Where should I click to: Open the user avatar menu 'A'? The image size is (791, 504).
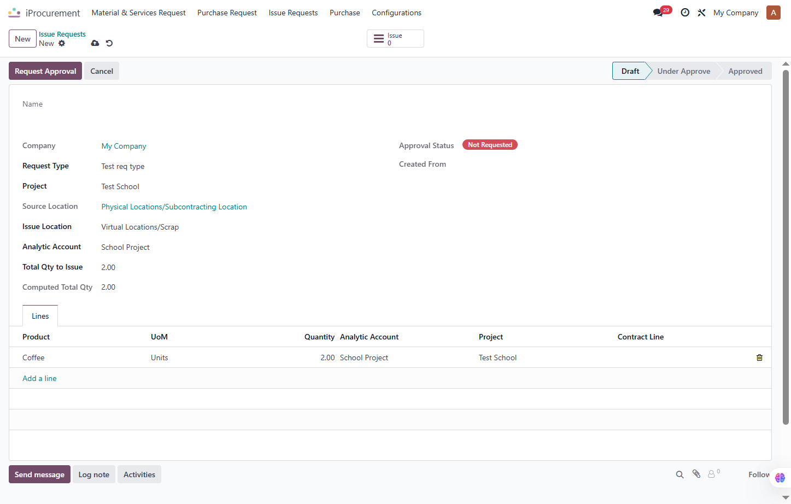coord(774,13)
